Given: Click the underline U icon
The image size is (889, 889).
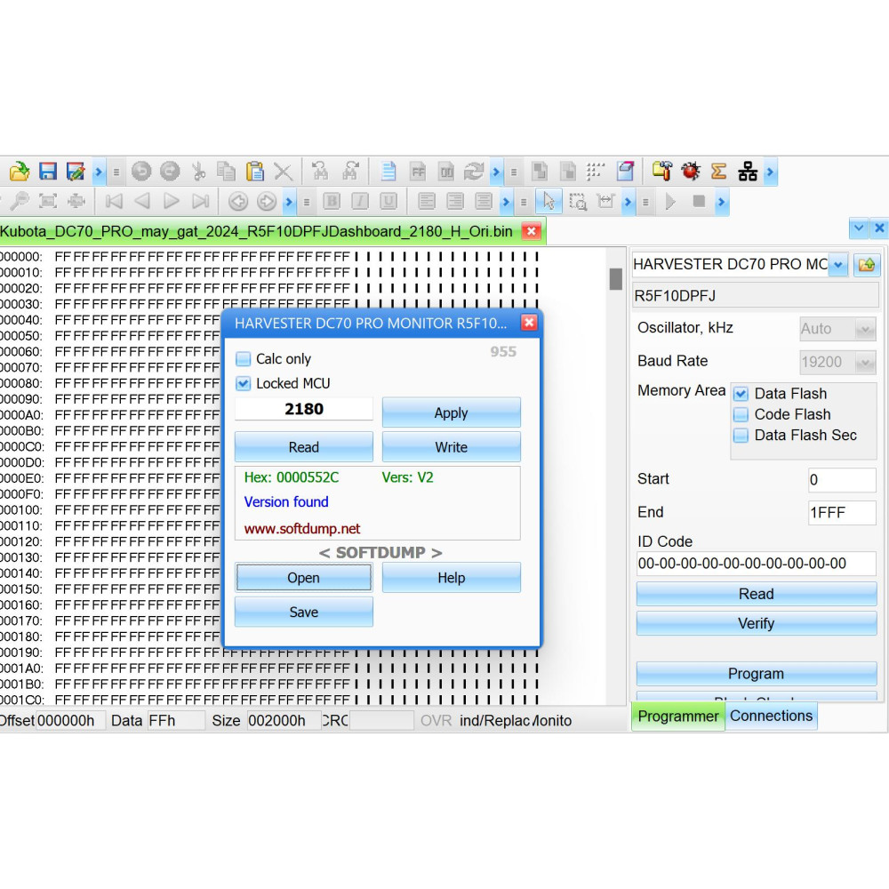Looking at the screenshot, I should (x=388, y=201).
